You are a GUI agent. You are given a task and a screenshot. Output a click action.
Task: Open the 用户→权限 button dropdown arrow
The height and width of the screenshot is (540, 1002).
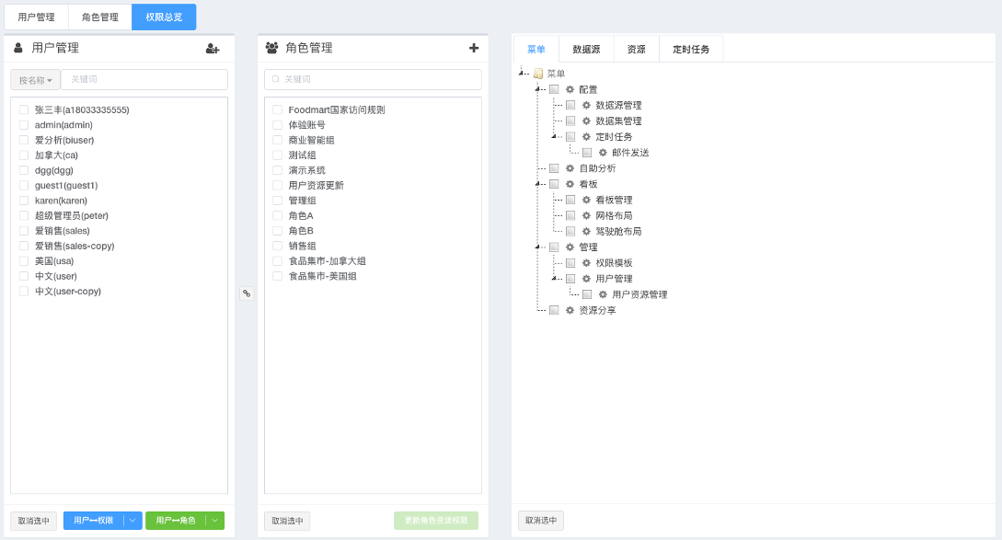point(132,521)
